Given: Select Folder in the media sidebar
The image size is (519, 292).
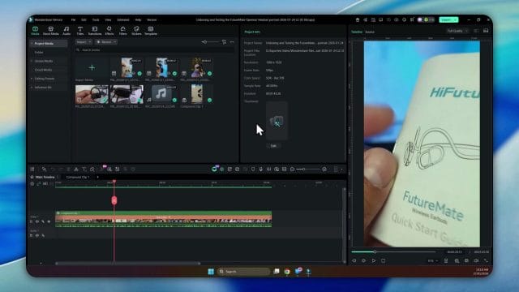Looking at the screenshot, I should click(x=39, y=52).
